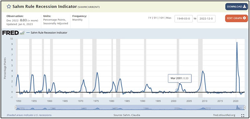Image resolution: width=250 pixels, height=119 pixels.
Task: Click the Percentage Points y-axis label
Action: pos(5,68)
